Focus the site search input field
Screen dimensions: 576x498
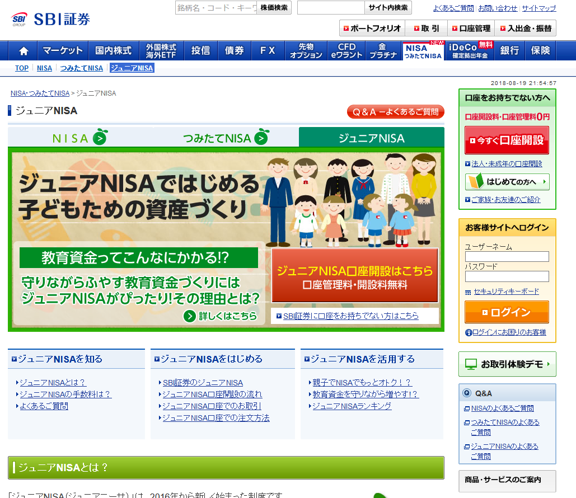click(x=331, y=8)
